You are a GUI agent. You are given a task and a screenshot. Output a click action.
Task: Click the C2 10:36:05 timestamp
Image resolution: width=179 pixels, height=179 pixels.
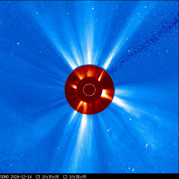74,177
